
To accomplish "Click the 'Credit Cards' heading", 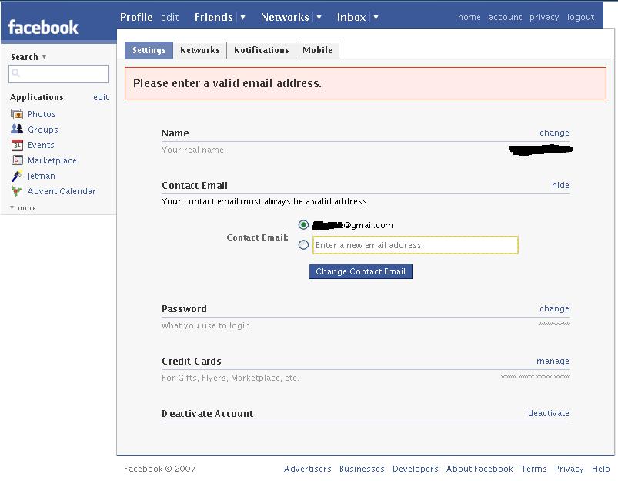I will (192, 361).
